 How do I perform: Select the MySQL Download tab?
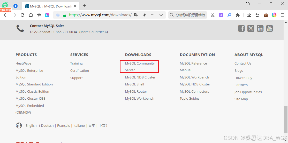pyautogui.click(x=50, y=6)
